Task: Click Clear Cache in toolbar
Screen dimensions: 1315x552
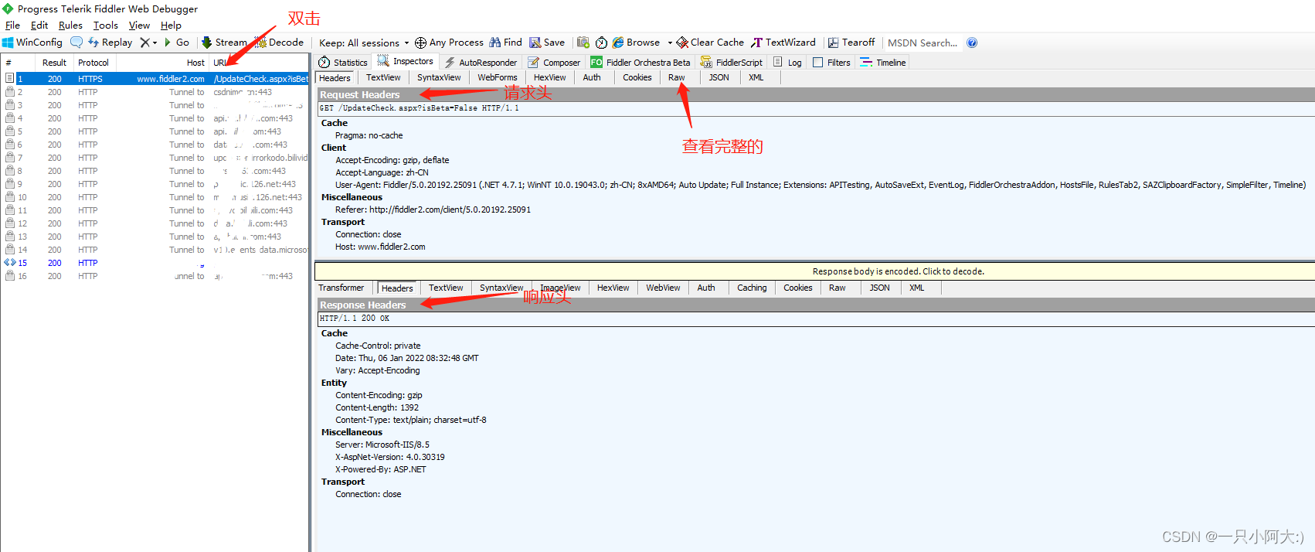Action: tap(710, 43)
